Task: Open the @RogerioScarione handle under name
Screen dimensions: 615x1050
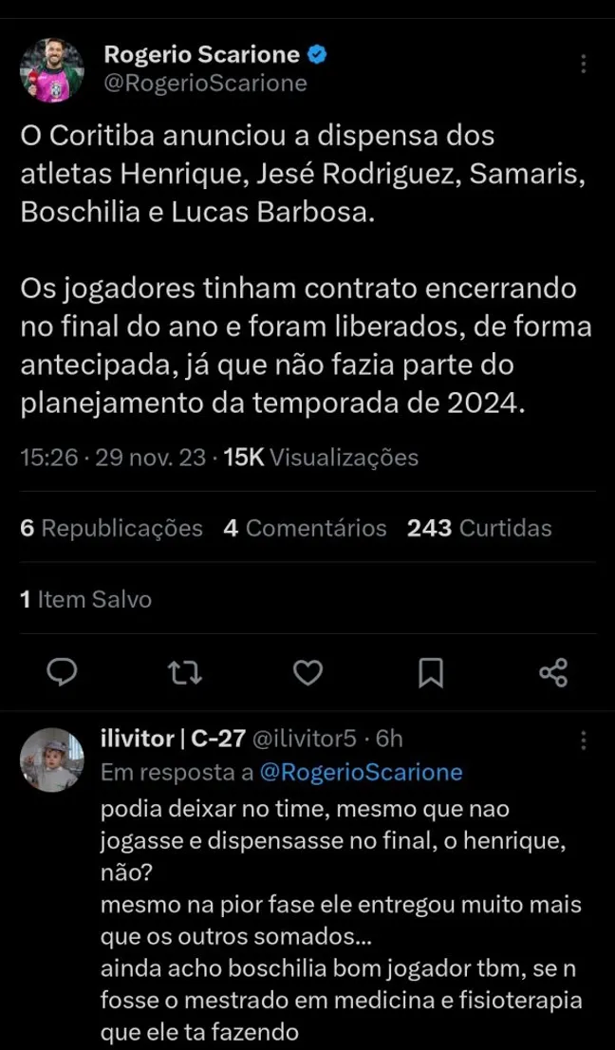Action: (205, 84)
